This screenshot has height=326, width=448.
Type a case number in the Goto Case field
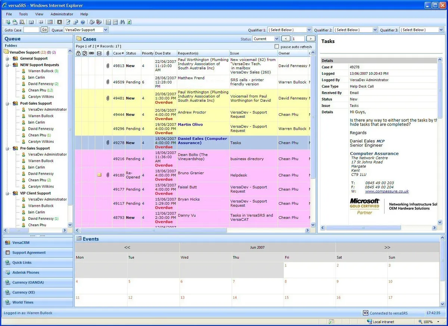pos(31,30)
